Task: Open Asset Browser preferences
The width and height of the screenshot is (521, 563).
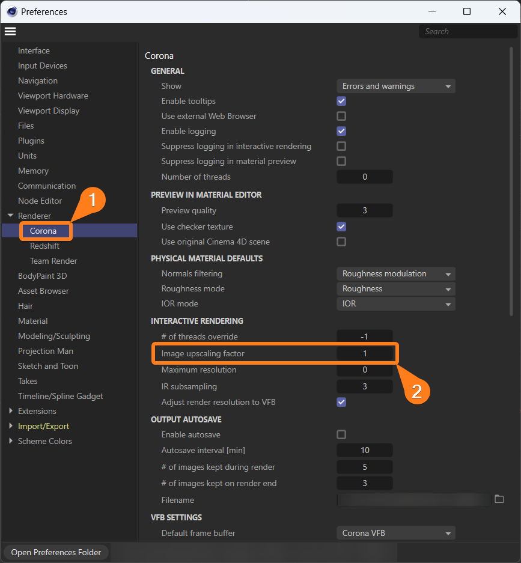Action: tap(43, 291)
